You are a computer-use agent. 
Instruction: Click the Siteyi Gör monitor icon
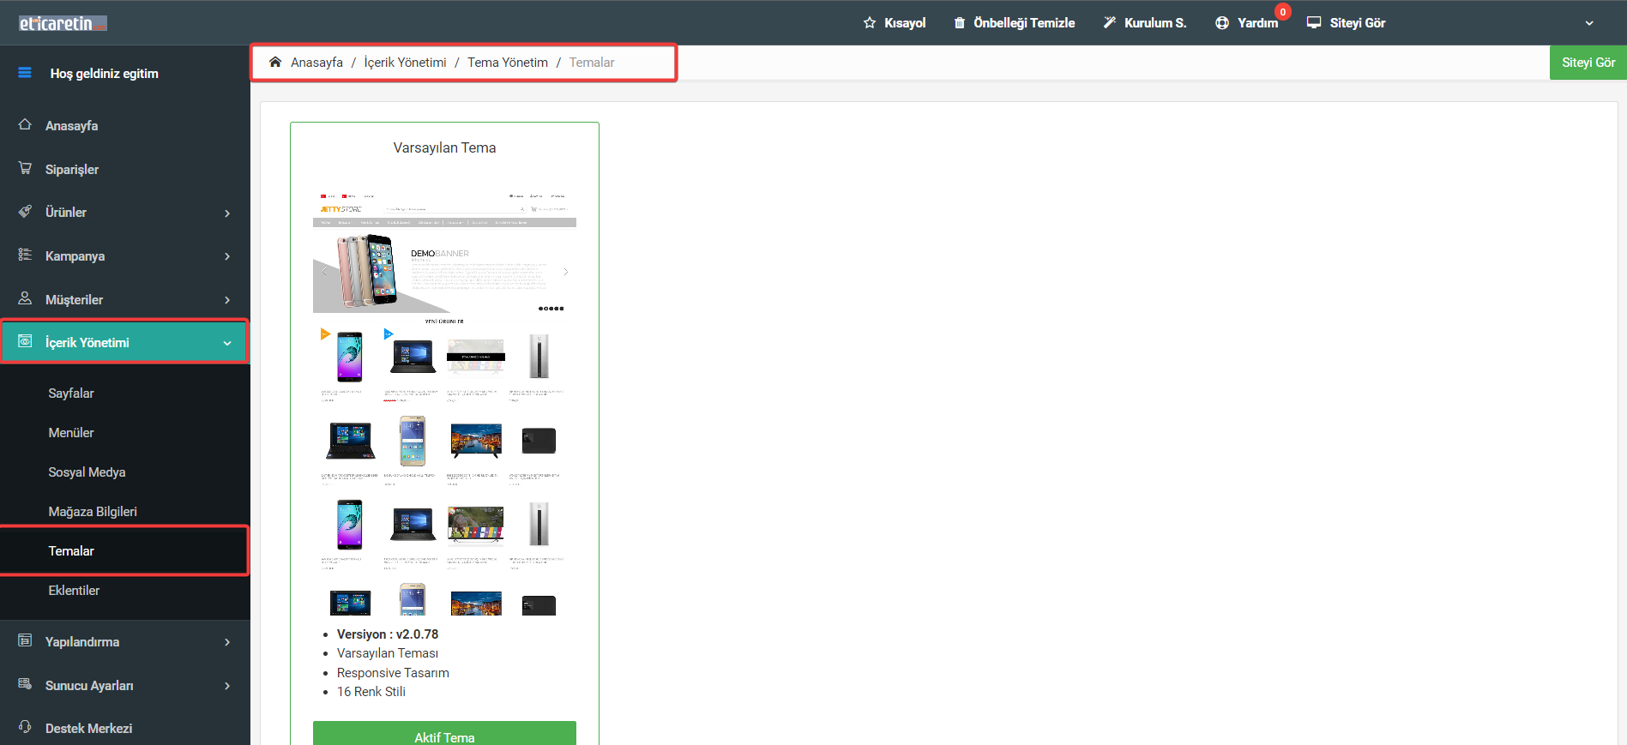click(1314, 23)
